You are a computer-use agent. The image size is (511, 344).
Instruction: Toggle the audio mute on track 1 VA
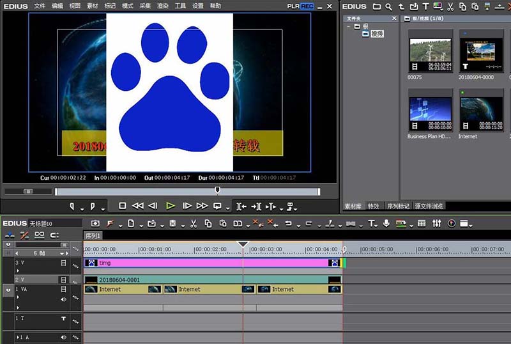[x=63, y=299]
